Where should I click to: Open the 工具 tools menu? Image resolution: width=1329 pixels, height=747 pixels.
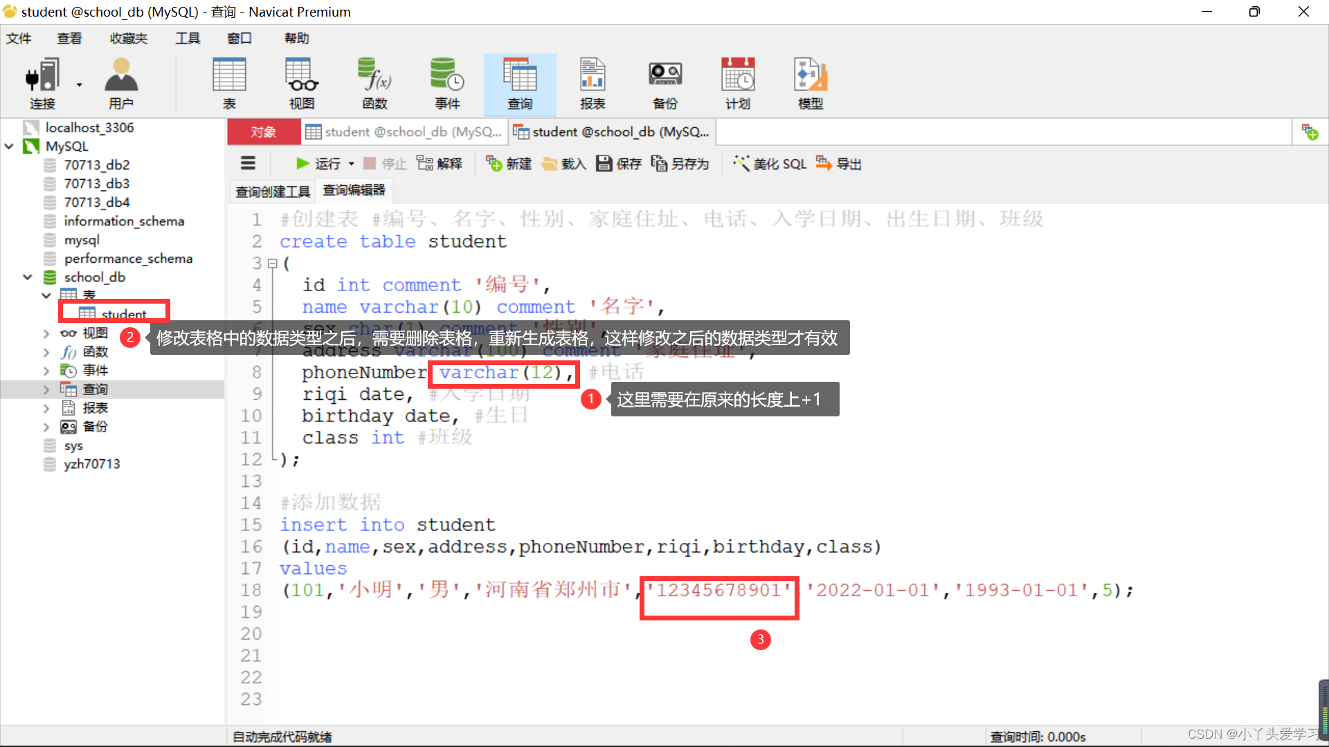[188, 38]
